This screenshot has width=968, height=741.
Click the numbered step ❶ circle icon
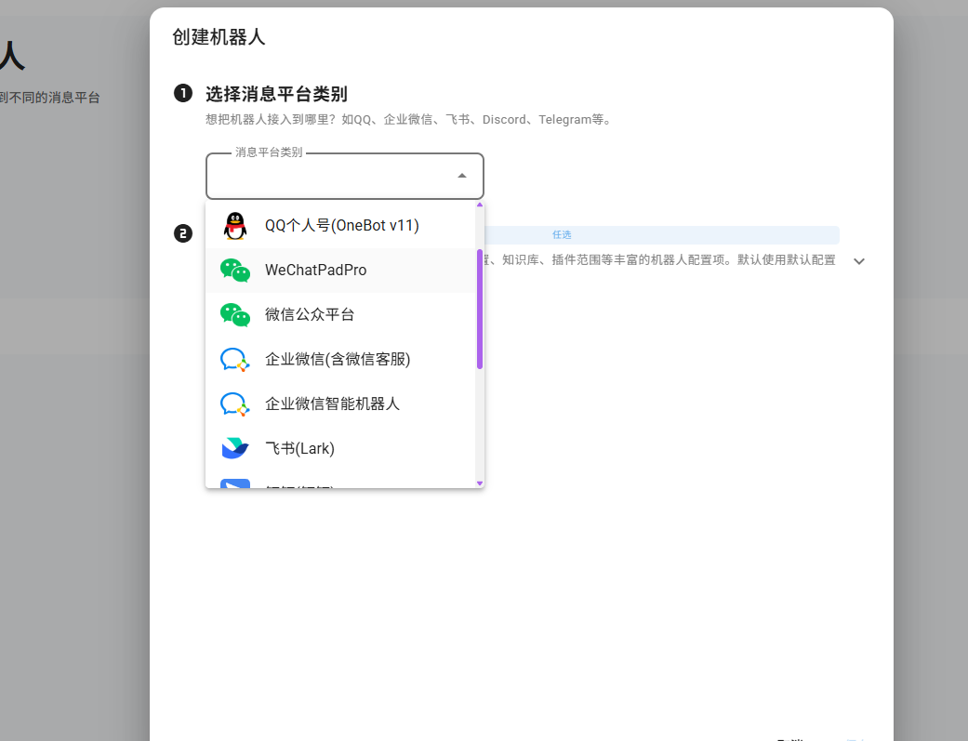click(183, 93)
